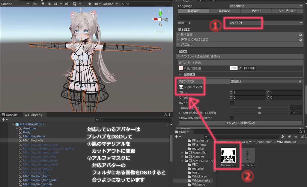Switch to the Console tab

tap(10, 115)
